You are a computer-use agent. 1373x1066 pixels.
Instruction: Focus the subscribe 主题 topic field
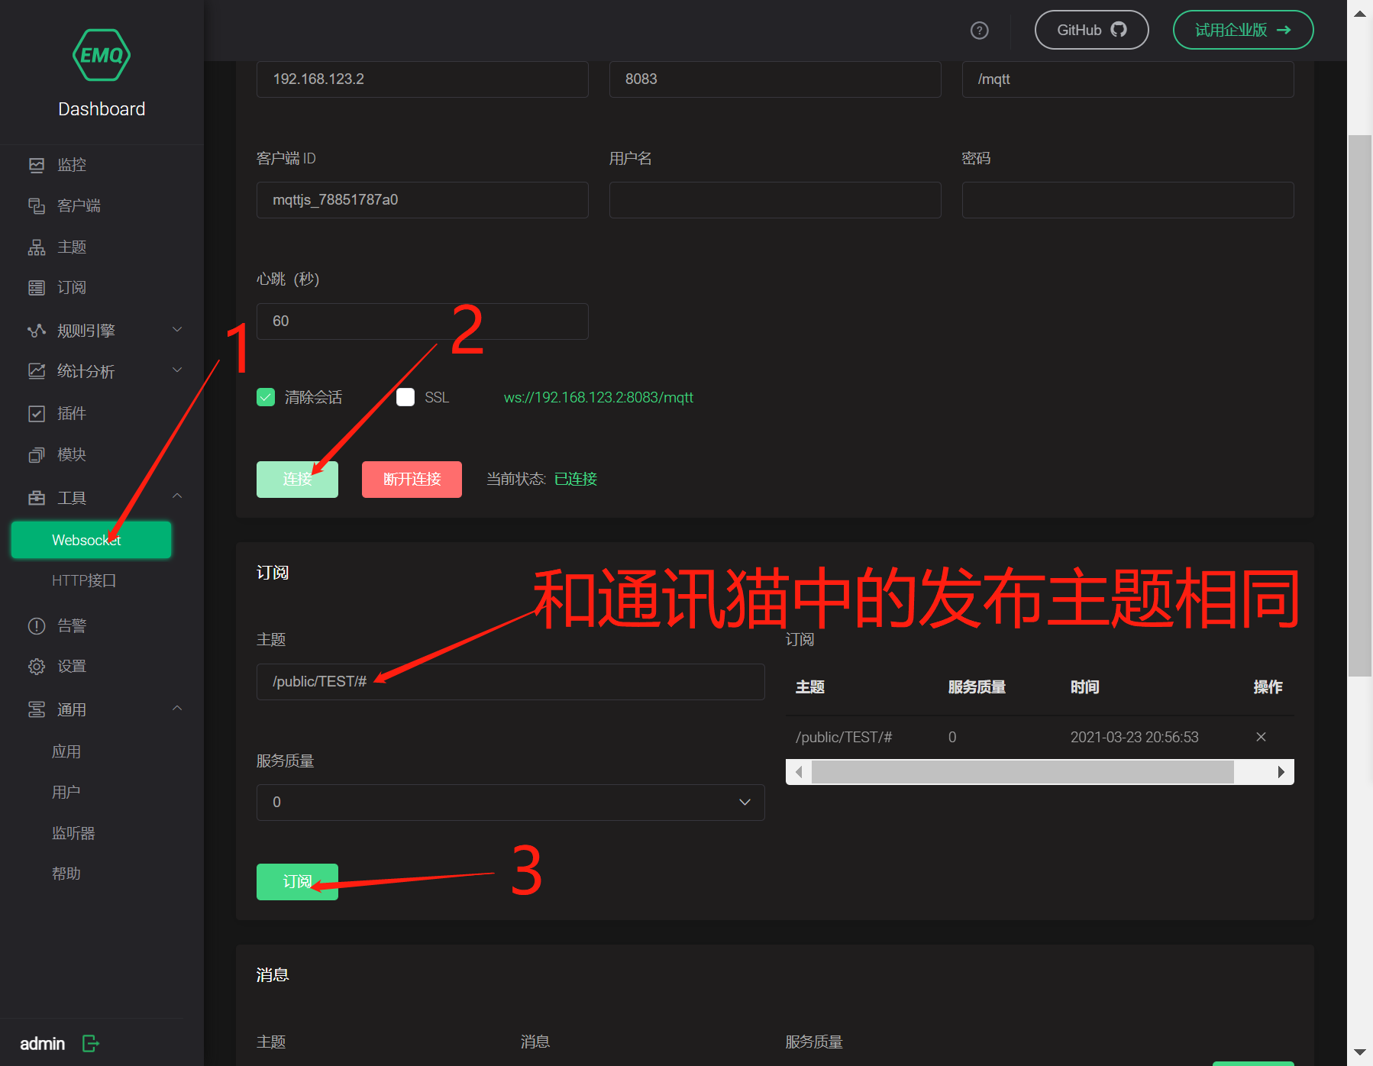(511, 682)
